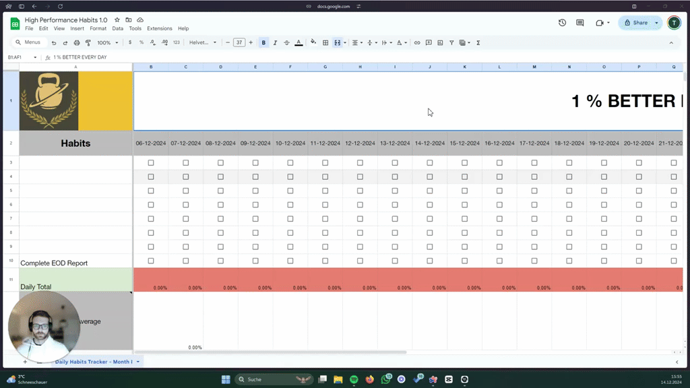Open the Share options dropdown arrow
690x388 pixels.
tap(656, 23)
